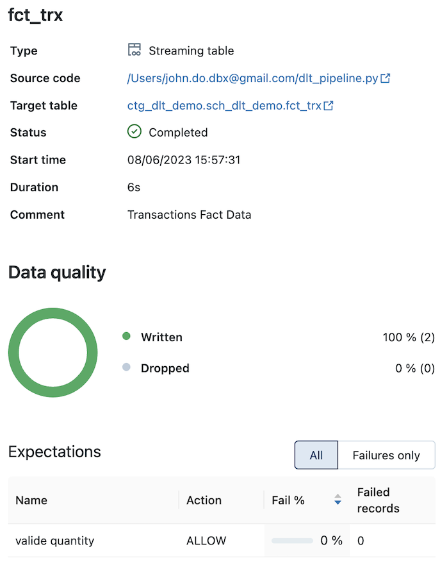Viewport: 440px width, 565px height.
Task: Click the Fail % sort arrows
Action: (338, 500)
